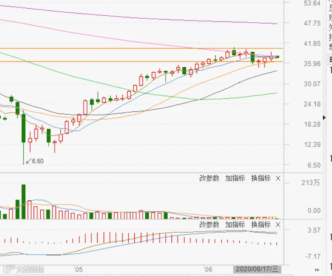Click 换指标 in the volume indicator panel
Viewport: 332px width, 276px height.
(x=261, y=178)
